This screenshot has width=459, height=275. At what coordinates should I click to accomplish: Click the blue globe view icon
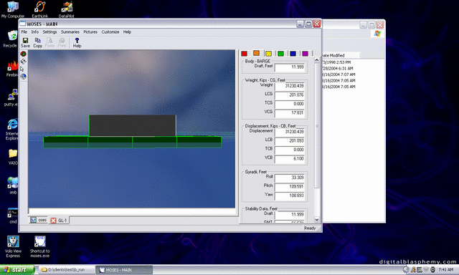pyautogui.click(x=24, y=77)
